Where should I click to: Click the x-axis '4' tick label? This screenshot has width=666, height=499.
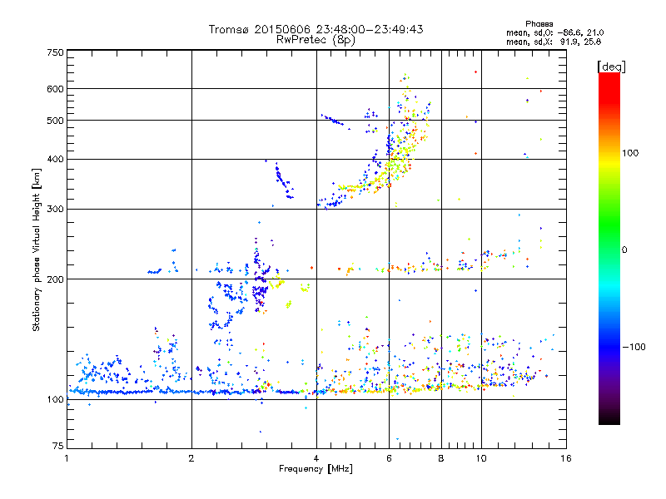(x=316, y=458)
